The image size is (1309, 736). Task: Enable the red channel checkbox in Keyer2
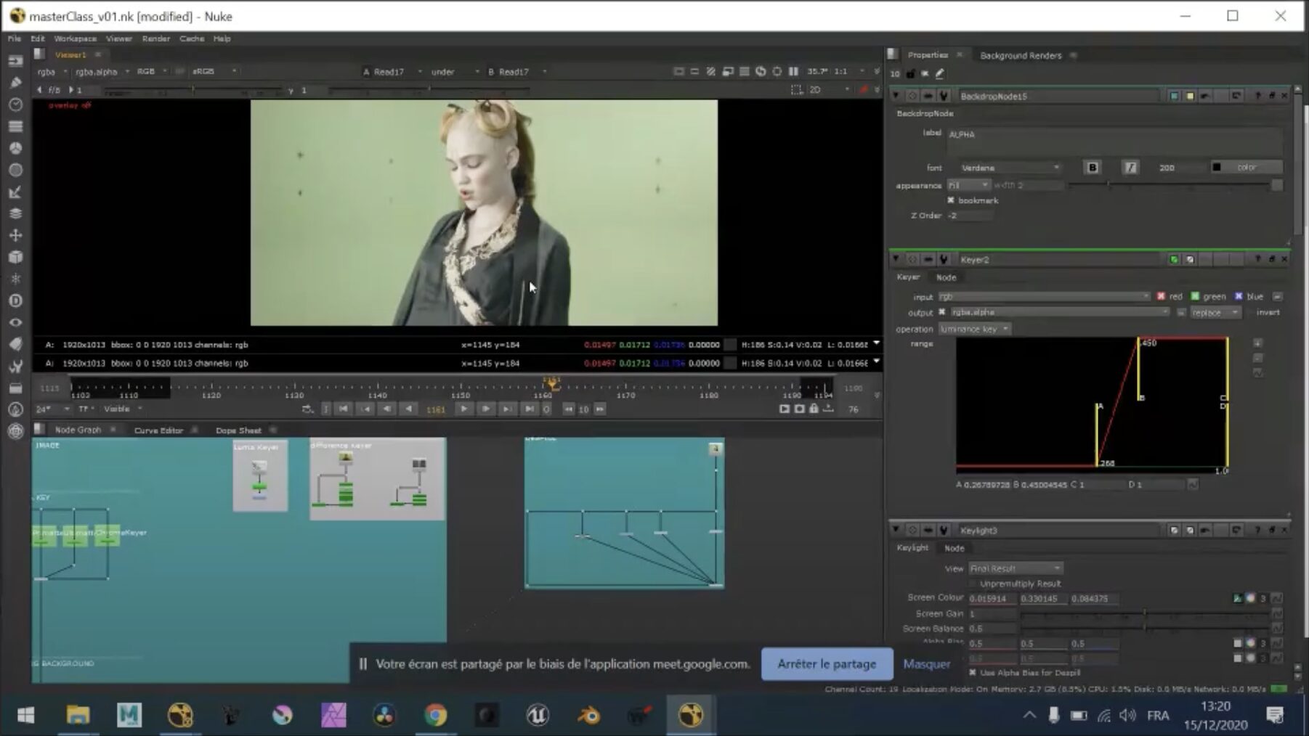click(1162, 296)
